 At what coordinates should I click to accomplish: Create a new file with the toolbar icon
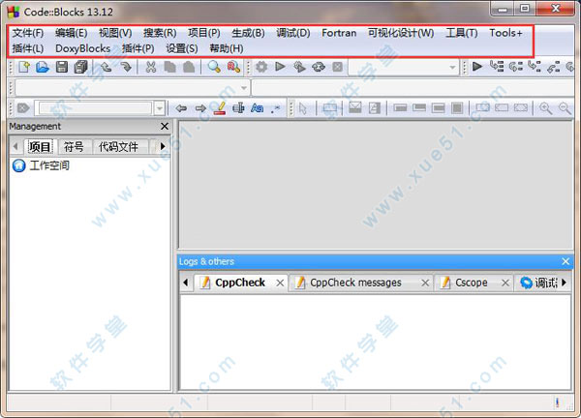point(24,67)
